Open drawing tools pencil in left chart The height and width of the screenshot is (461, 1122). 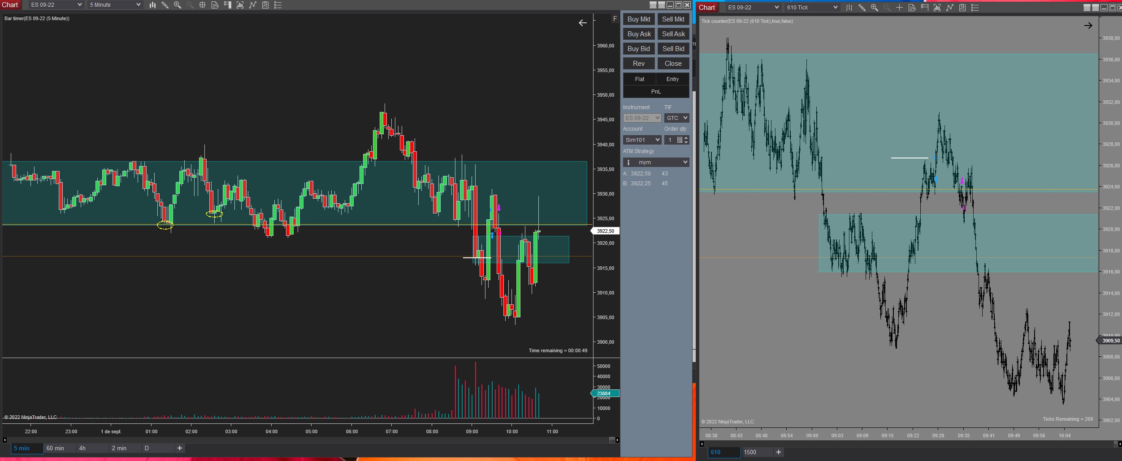[x=165, y=5]
